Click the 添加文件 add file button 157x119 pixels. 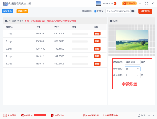tap(7, 11)
